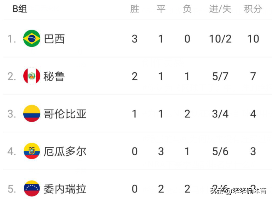Select the 负 column header
The height and width of the screenshot is (200, 272).
tap(187, 9)
